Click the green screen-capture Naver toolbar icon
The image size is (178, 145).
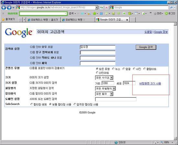click(106, 14)
